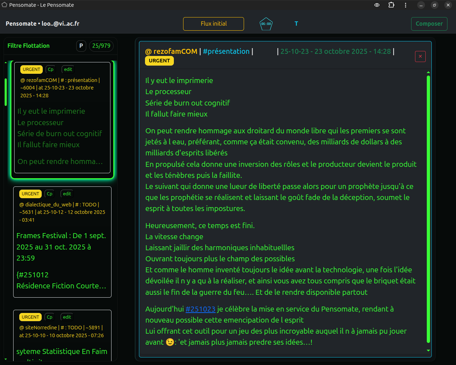Click Cp on the rezofamCOM card
This screenshot has height=365, width=456.
pos(51,69)
